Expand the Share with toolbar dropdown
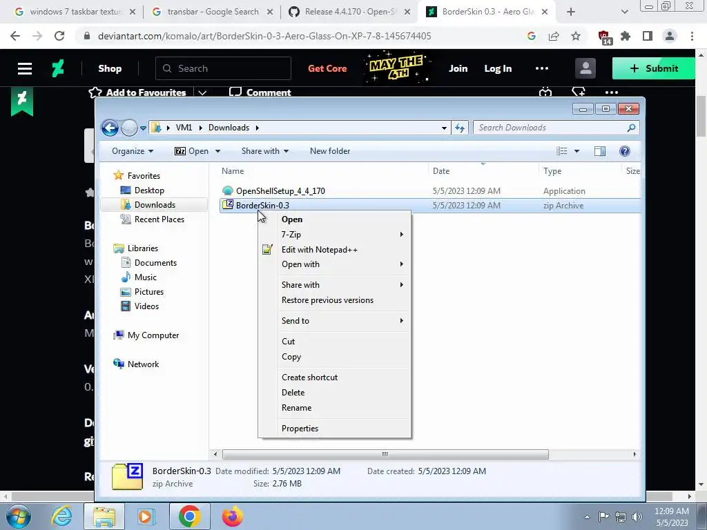The height and width of the screenshot is (530, 707). (x=265, y=151)
